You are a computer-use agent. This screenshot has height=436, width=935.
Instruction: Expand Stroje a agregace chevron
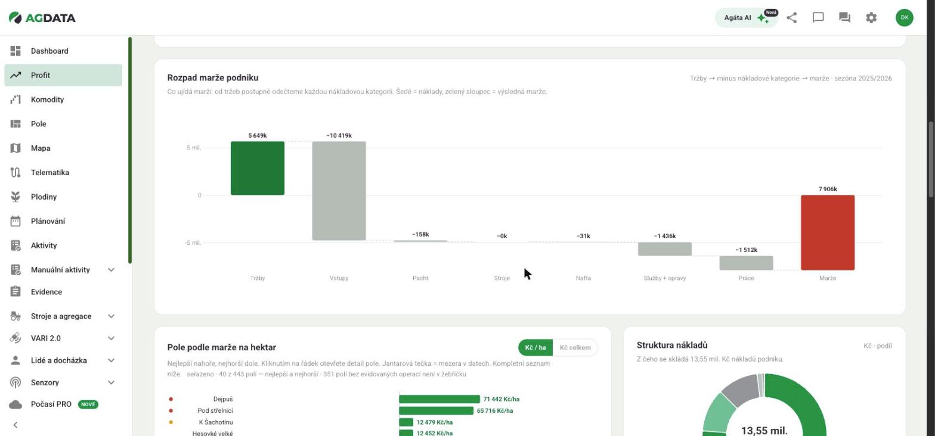(111, 316)
